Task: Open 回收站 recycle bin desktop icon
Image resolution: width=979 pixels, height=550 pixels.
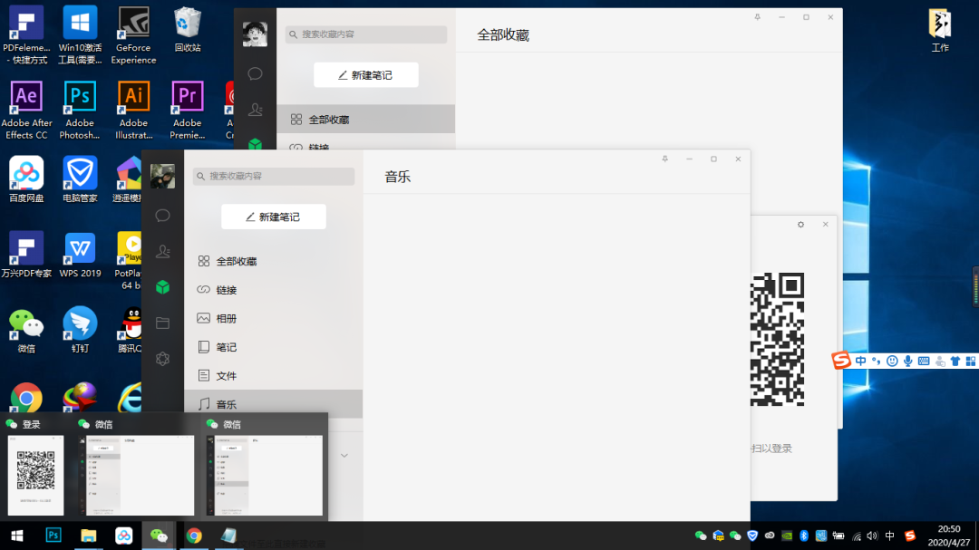Action: (x=188, y=30)
